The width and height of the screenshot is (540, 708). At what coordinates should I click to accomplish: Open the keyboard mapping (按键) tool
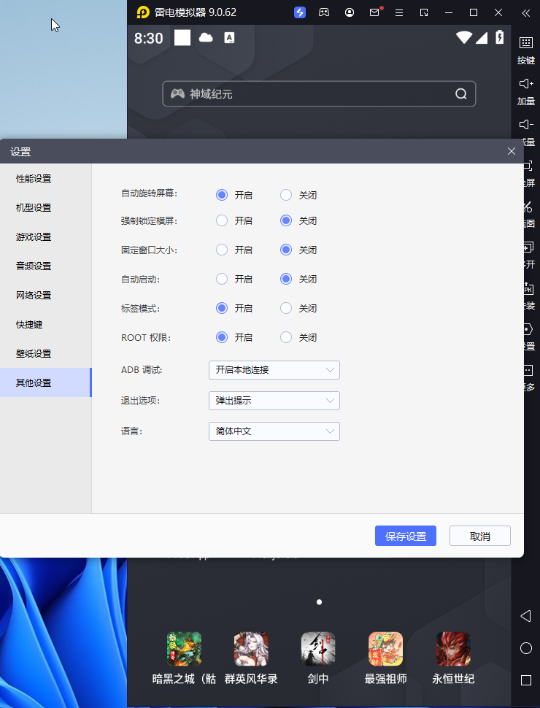point(526,50)
